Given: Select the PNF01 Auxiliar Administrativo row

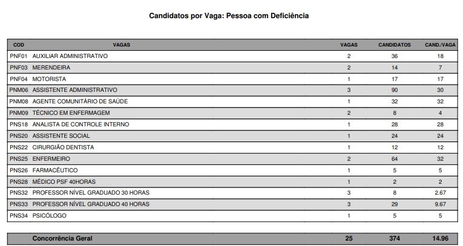Looking at the screenshot, I should click(x=70, y=56).
